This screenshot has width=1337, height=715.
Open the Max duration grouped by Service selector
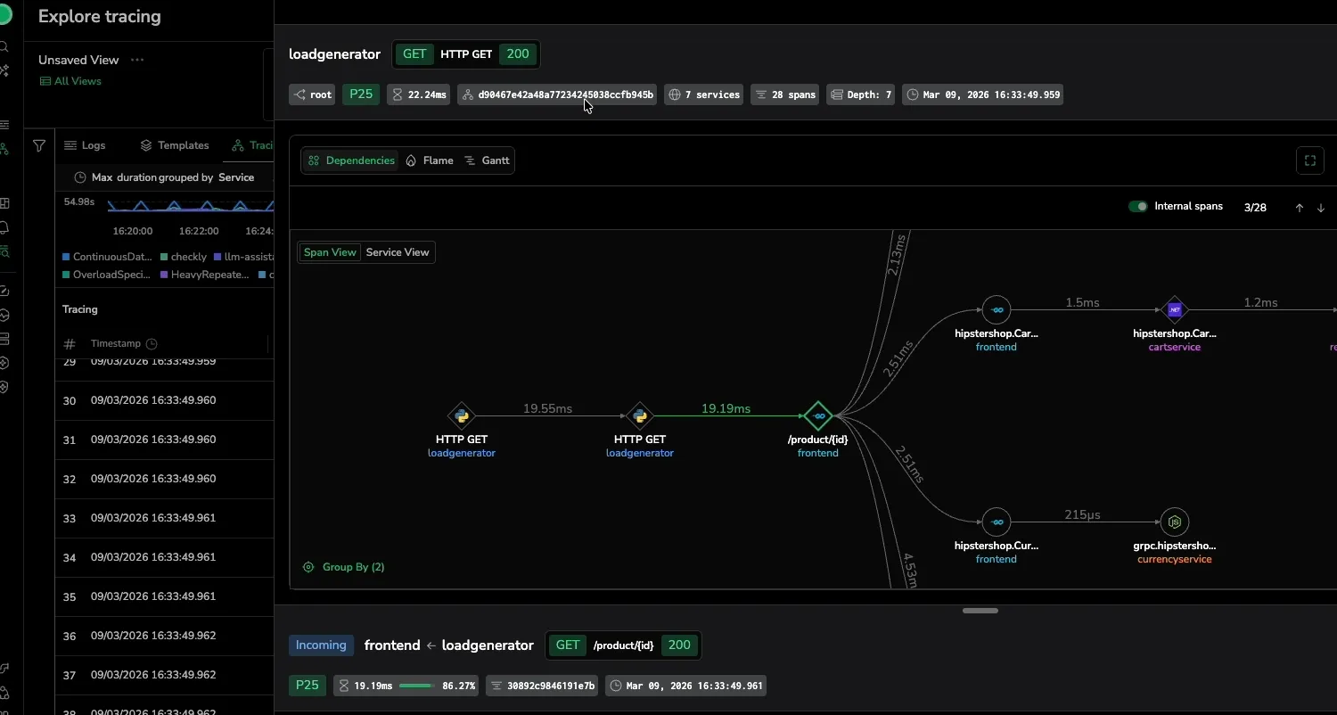165,177
